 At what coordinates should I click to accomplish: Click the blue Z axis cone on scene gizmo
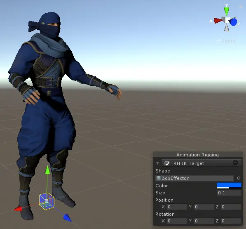[233, 22]
